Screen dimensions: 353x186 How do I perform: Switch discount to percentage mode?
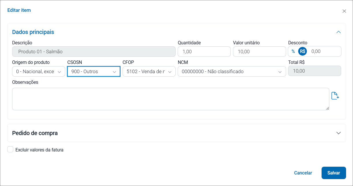tap(293, 52)
